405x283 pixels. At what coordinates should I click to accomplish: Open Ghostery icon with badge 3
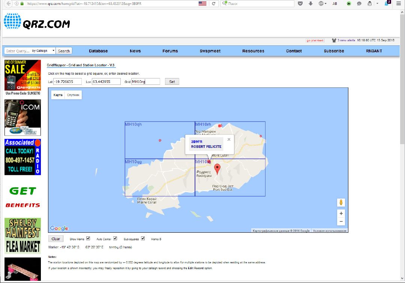coord(387,3)
